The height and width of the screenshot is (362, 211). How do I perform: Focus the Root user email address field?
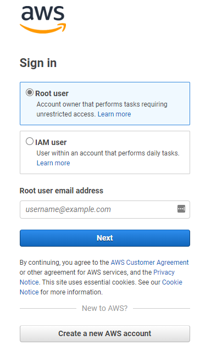pyautogui.click(x=105, y=209)
